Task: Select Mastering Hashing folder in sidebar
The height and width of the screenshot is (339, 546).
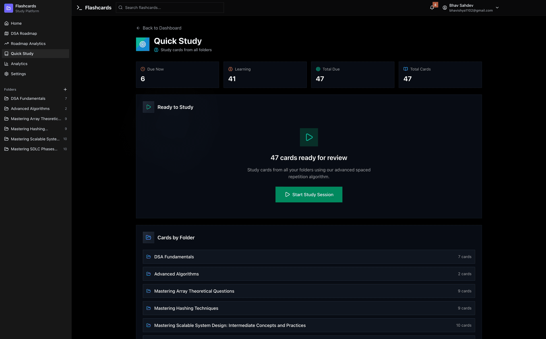Action: pyautogui.click(x=29, y=129)
